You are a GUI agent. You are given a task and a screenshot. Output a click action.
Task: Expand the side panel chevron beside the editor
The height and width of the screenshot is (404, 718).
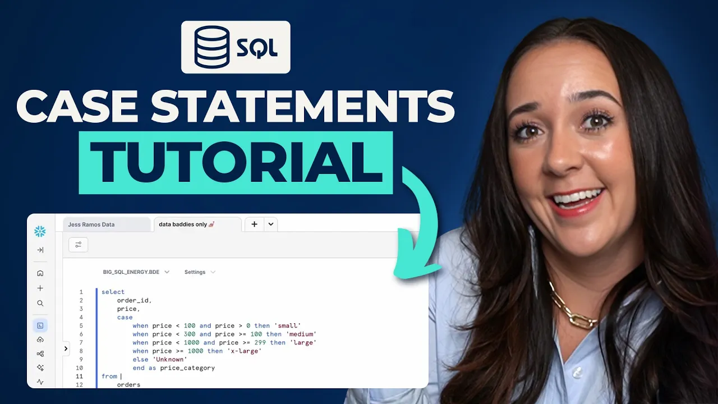click(x=66, y=348)
